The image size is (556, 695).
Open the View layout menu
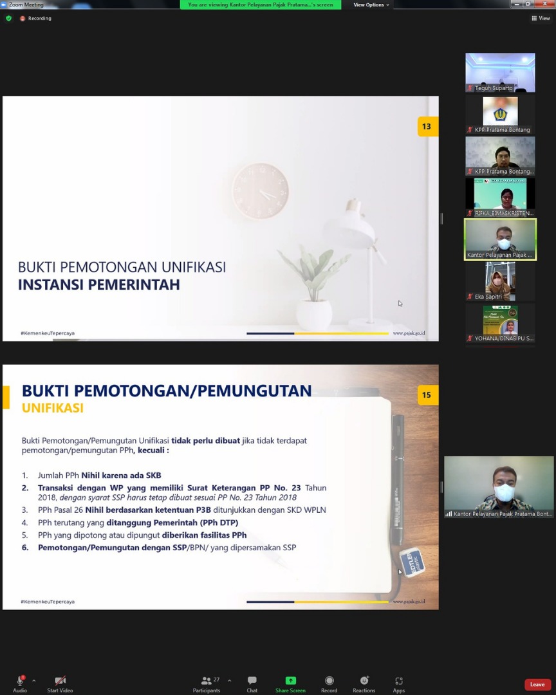pos(541,18)
